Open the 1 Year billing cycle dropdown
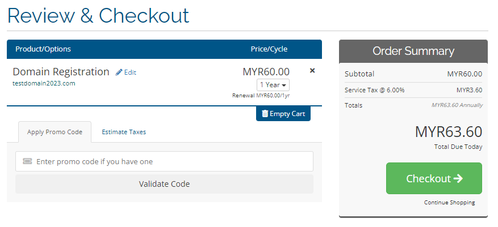This screenshot has width=498, height=227. (273, 85)
